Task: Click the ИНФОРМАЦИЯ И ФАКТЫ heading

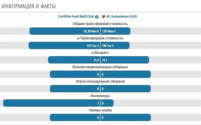Action: [x=28, y=6]
